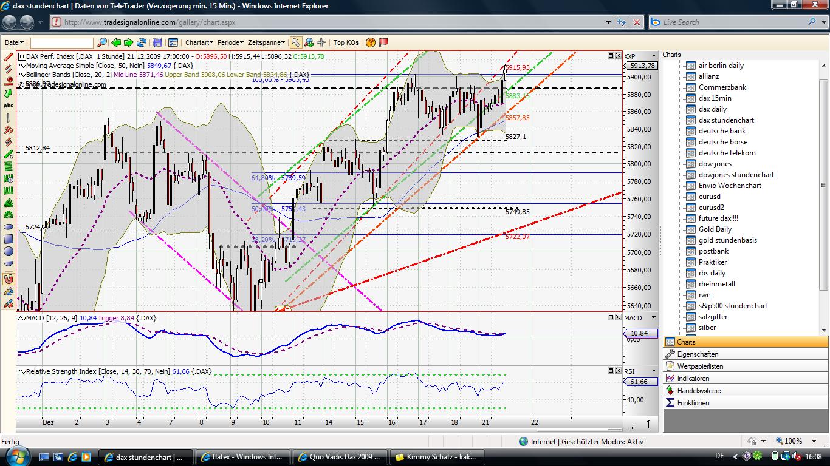Screen dimensions: 830x466
Task: Select the red trend line drawing tool
Action: point(9,57)
